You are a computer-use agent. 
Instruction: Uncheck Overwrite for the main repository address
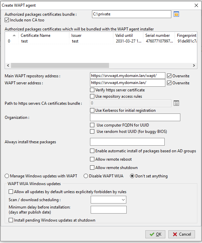coord(169,76)
